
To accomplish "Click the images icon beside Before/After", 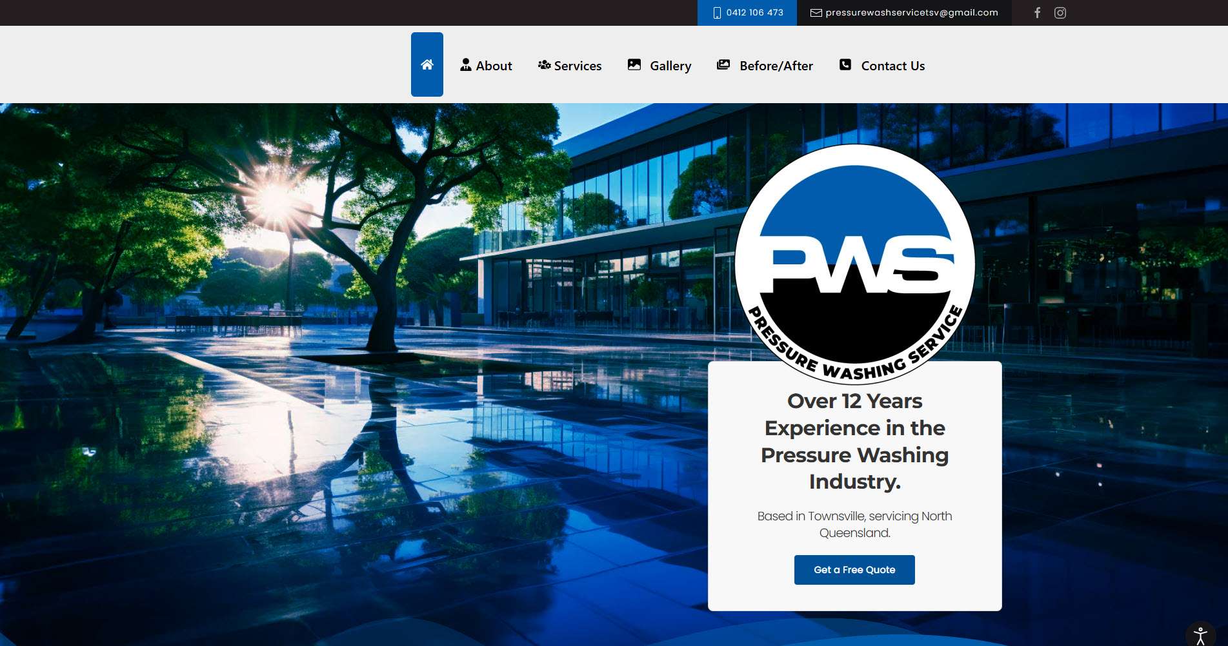I will tap(723, 64).
